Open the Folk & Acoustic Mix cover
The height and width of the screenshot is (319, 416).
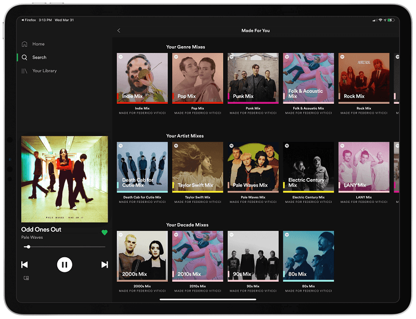coord(308,78)
